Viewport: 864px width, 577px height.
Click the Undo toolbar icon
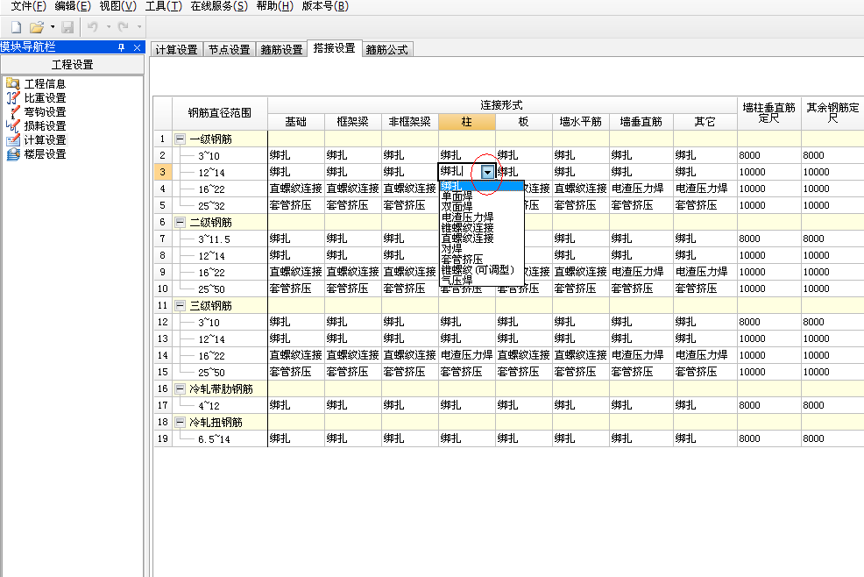[93, 26]
